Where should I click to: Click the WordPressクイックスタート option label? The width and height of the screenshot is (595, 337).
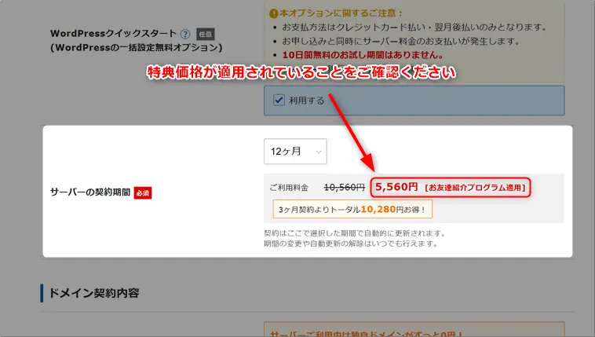click(112, 35)
